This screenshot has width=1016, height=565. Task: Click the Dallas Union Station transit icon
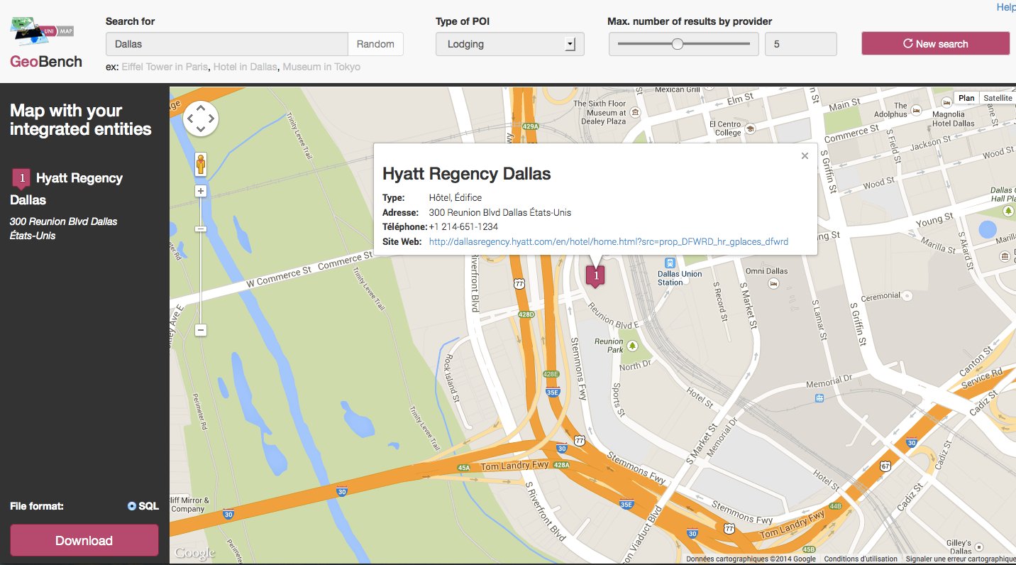pyautogui.click(x=670, y=263)
